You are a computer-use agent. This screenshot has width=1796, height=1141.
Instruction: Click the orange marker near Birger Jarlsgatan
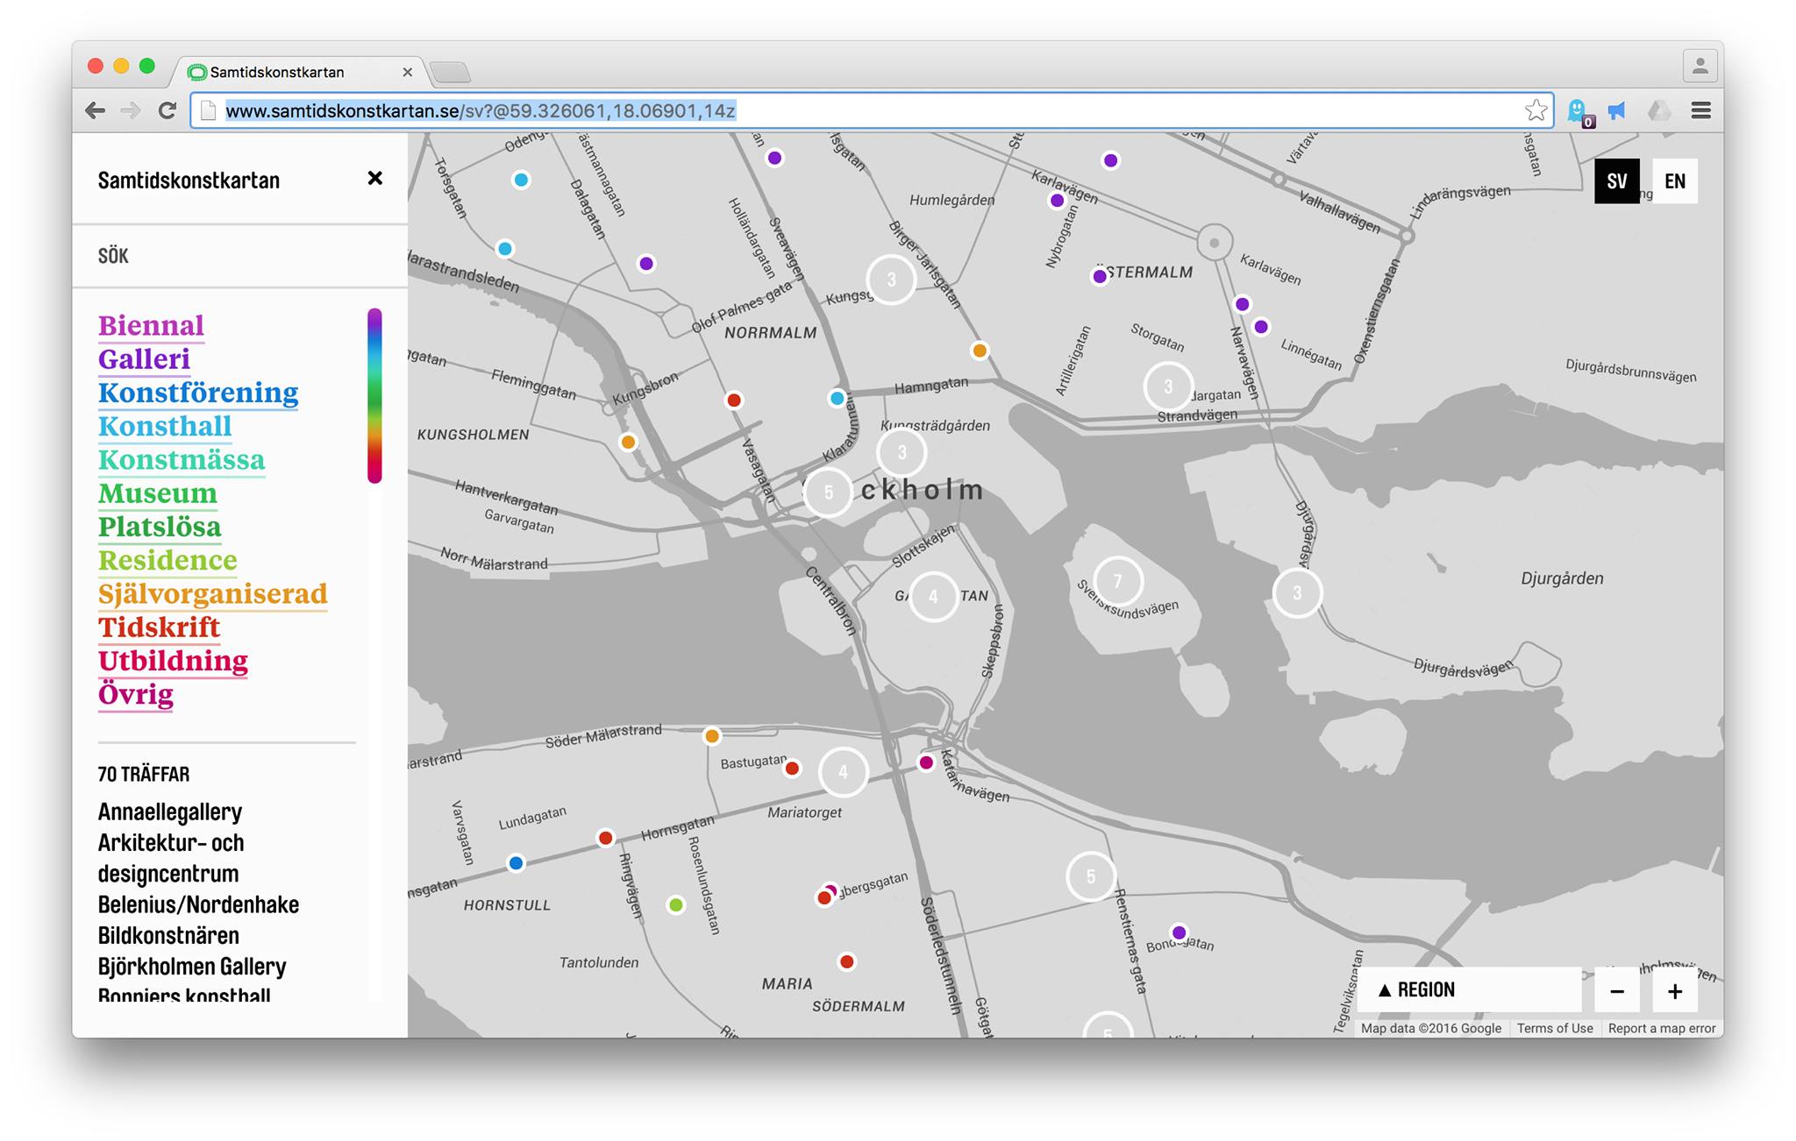(x=980, y=351)
